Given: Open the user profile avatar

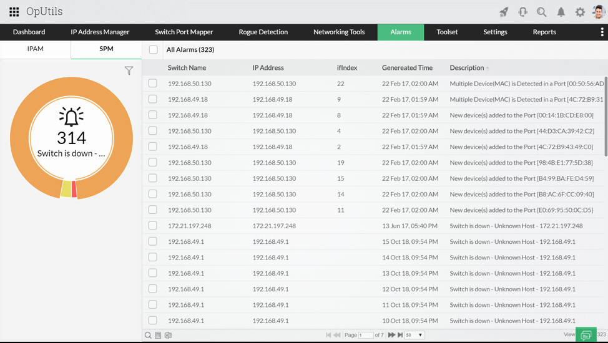Looking at the screenshot, I should [599, 12].
